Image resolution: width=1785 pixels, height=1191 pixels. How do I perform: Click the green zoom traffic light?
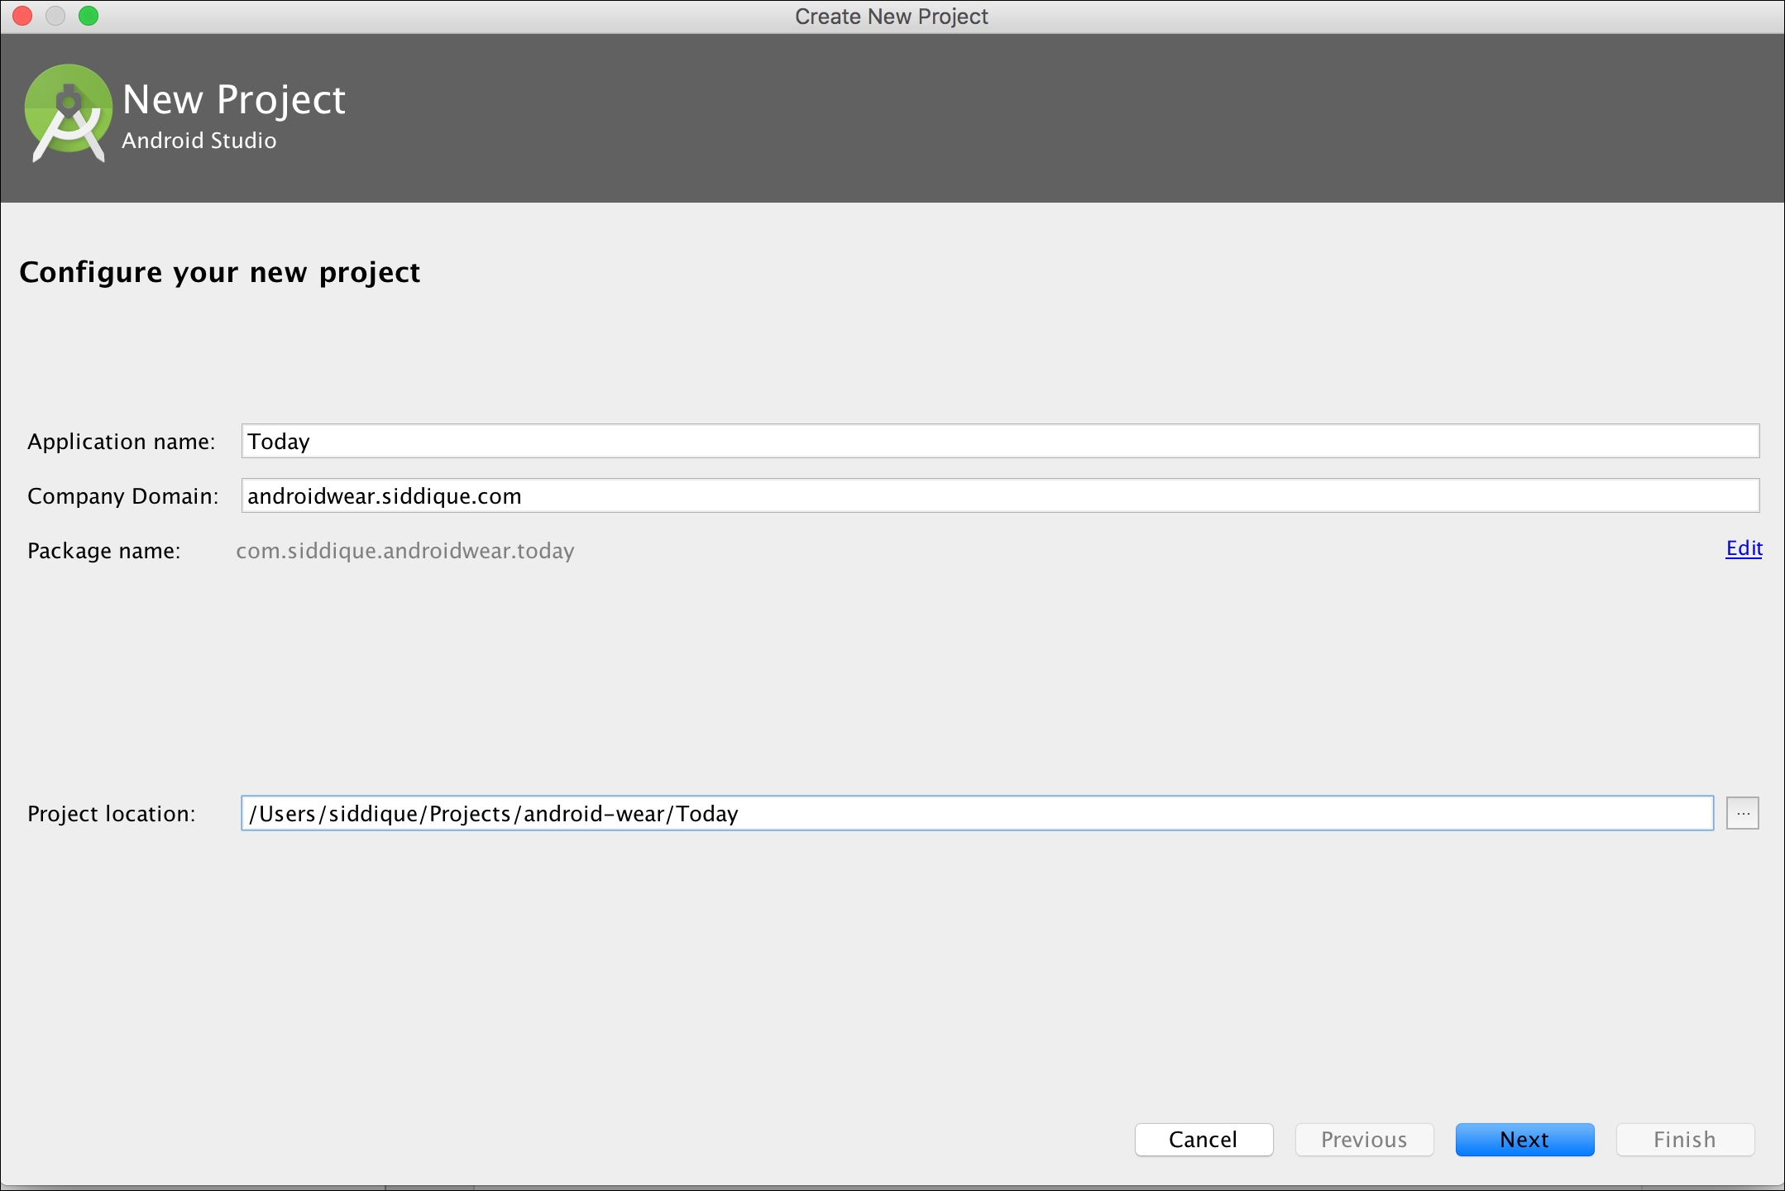coord(88,15)
